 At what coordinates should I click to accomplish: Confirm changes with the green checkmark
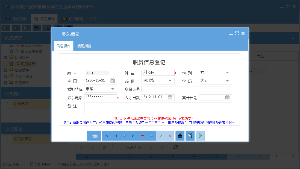pyautogui.click(x=161, y=135)
